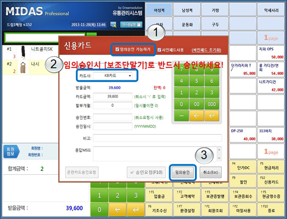Click the upper 1page button
Viewport: 287px width, 219px height.
pos(271,38)
